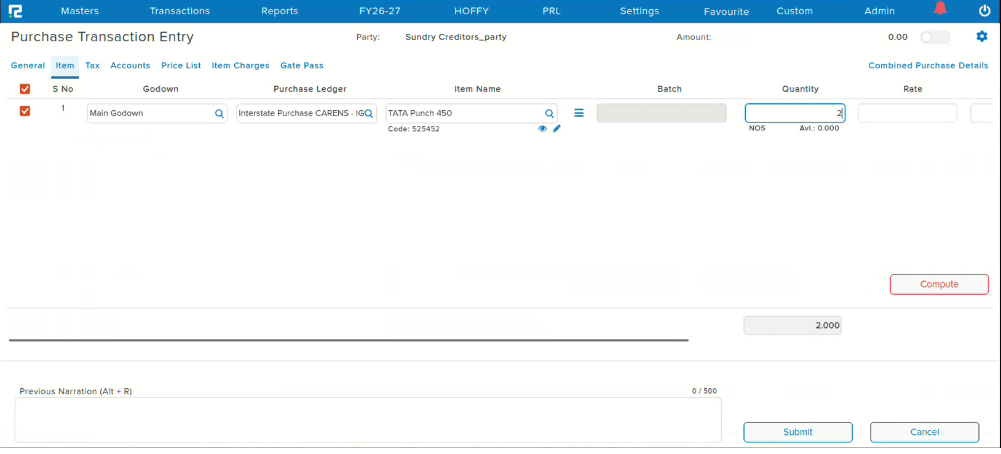Click the 'Avl.: 0.000' text
Viewport: 1001px width, 454px height.
819,129
